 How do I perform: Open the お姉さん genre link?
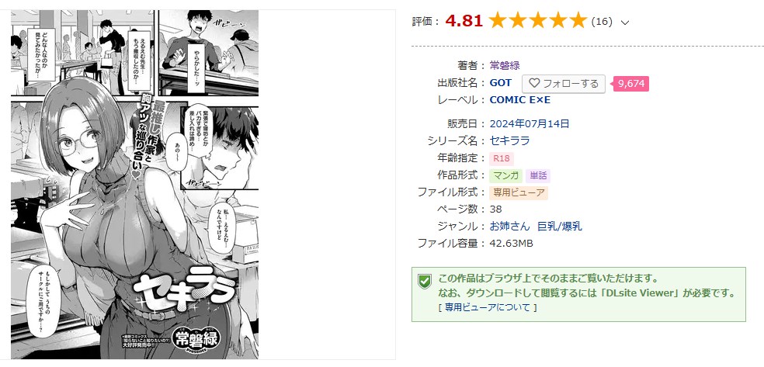509,227
